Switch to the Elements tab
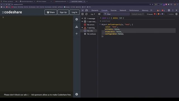This screenshot has width=179, height=101. 95,10
